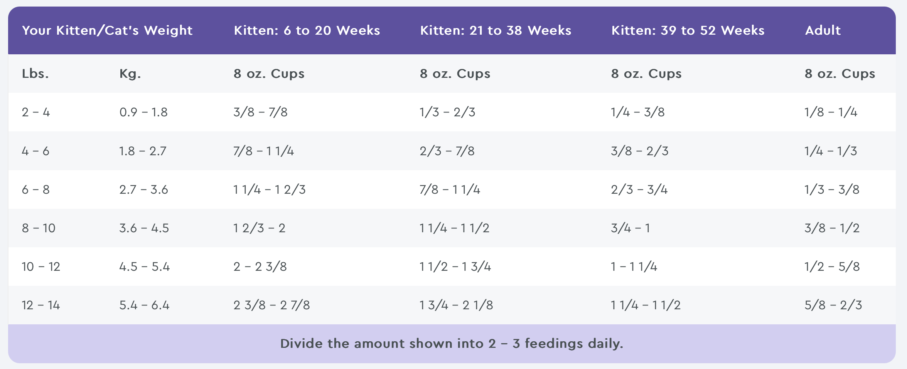Click the "Kitten: 39 to 52 Weeks" header
Image resolution: width=907 pixels, height=369 pixels.
tap(688, 30)
